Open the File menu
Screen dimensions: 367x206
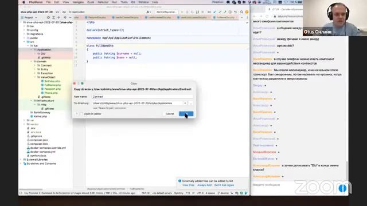point(48,2)
